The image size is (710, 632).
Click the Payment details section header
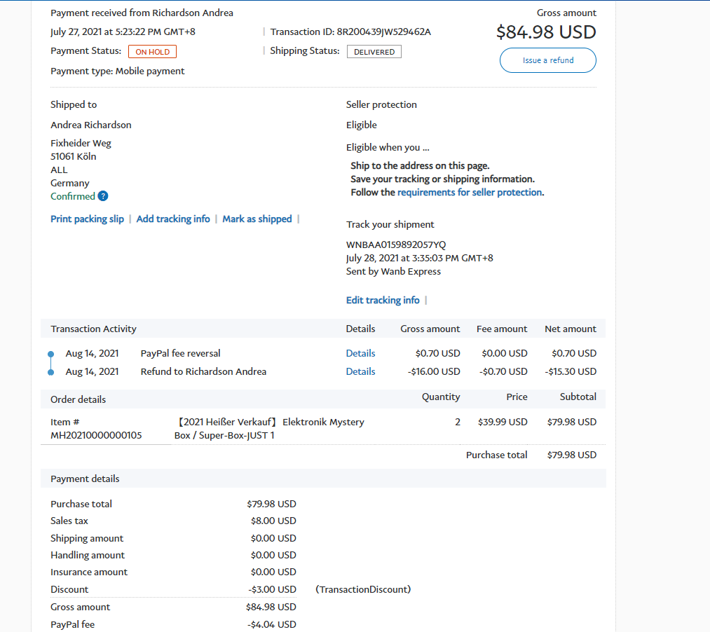[85, 479]
